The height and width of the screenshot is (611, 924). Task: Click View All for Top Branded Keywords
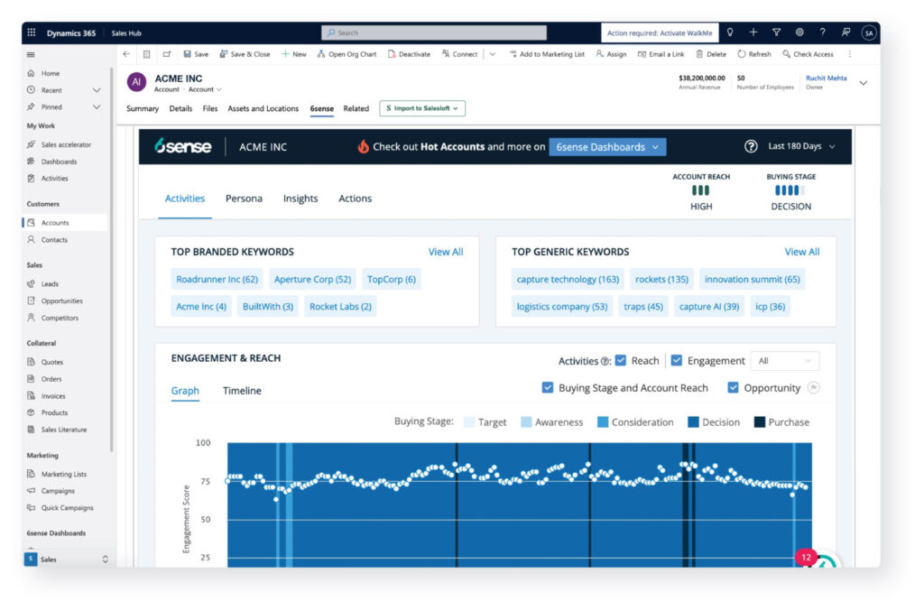445,252
